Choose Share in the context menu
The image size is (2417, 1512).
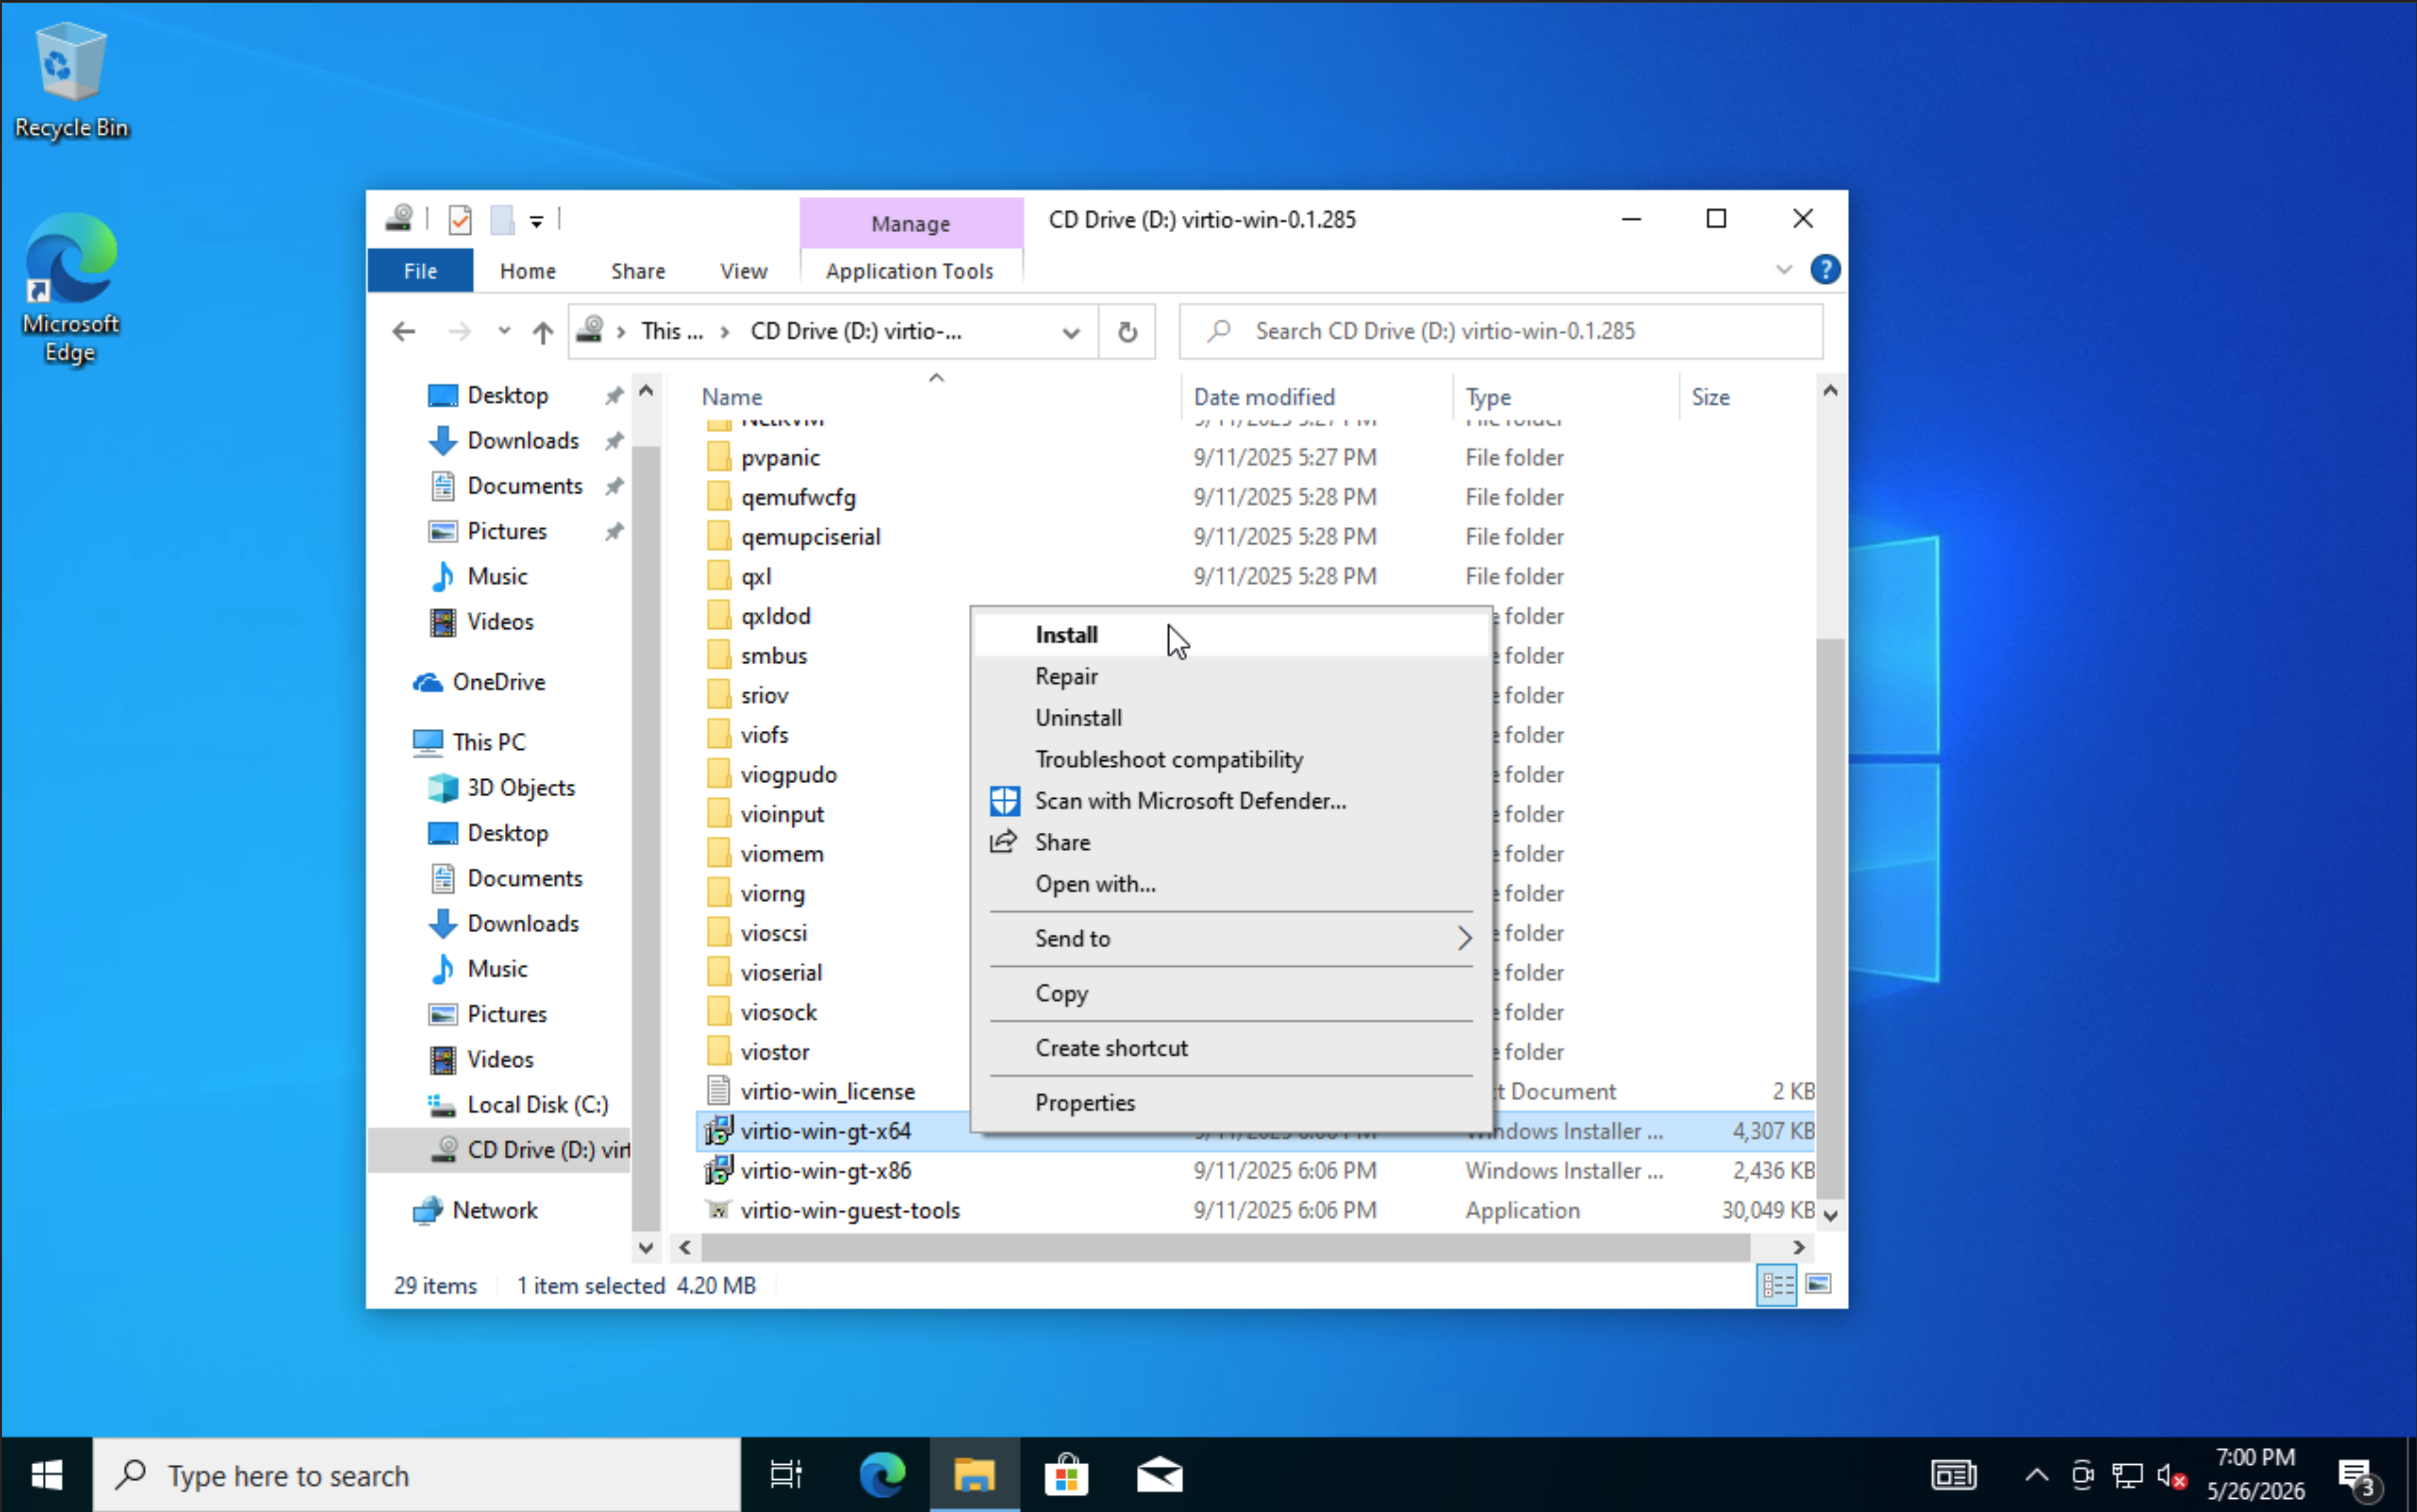[x=1232, y=843]
